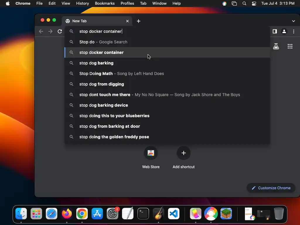
Task: Choose the 'stop docker container' suggestion
Action: pyautogui.click(x=167, y=52)
